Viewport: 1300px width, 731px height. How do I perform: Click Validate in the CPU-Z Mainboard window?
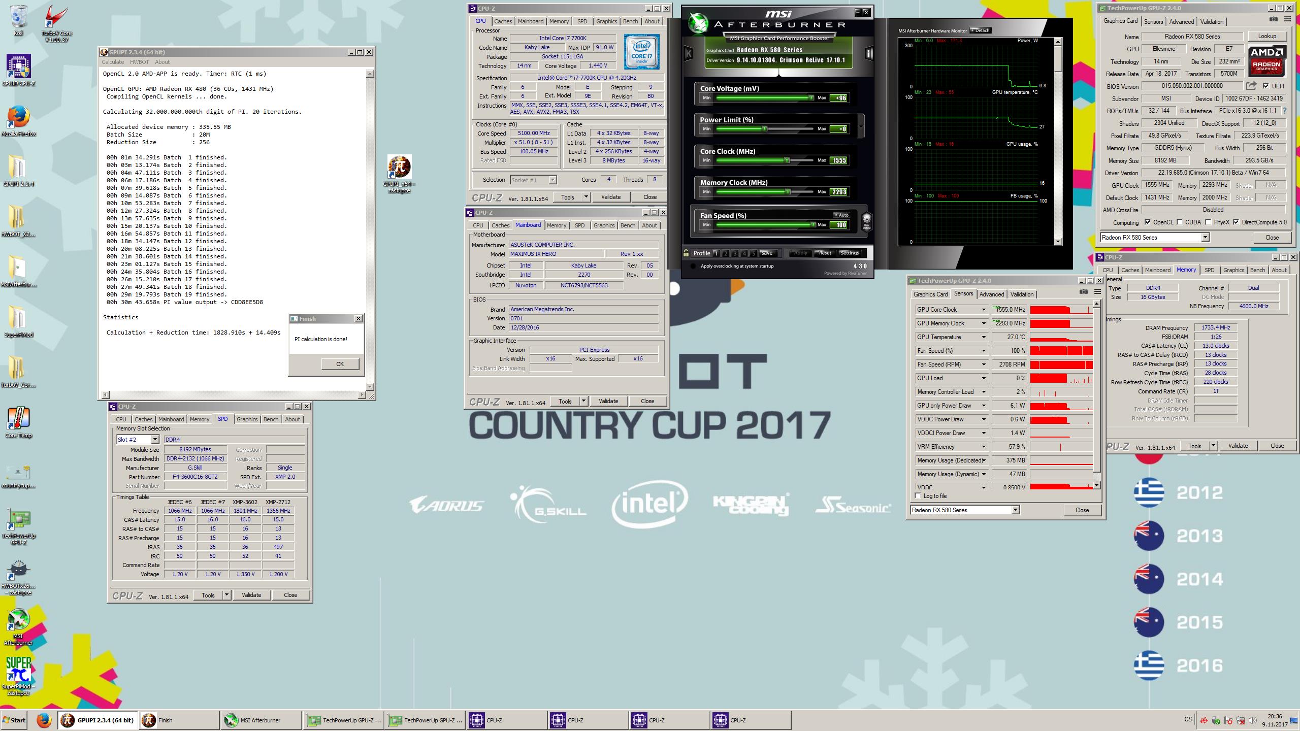click(x=608, y=401)
